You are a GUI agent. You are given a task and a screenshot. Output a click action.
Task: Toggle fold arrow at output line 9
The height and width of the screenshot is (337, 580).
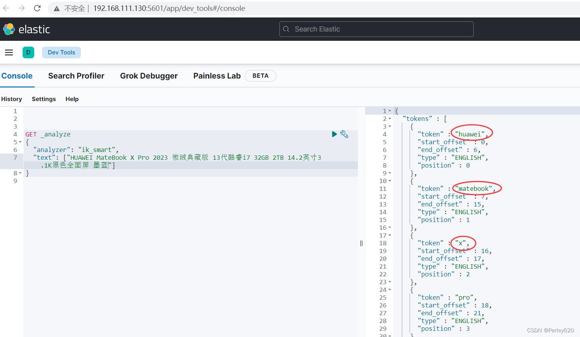click(390, 173)
